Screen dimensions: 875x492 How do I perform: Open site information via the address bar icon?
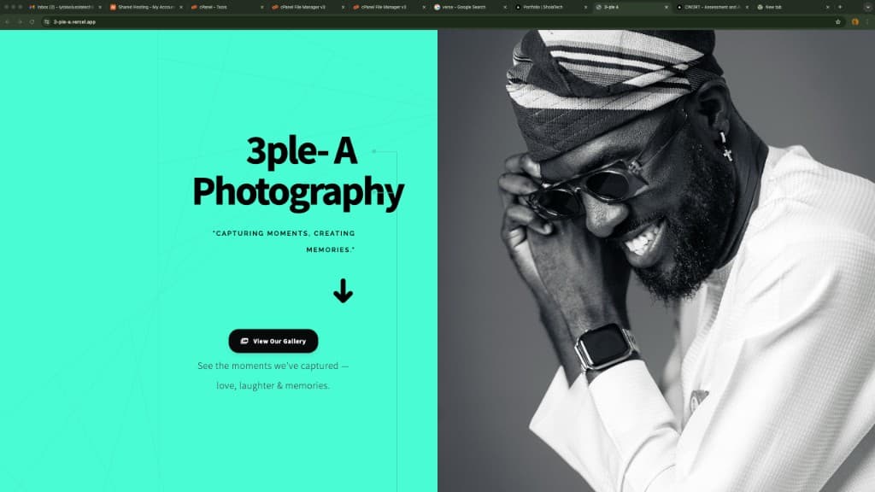(47, 23)
